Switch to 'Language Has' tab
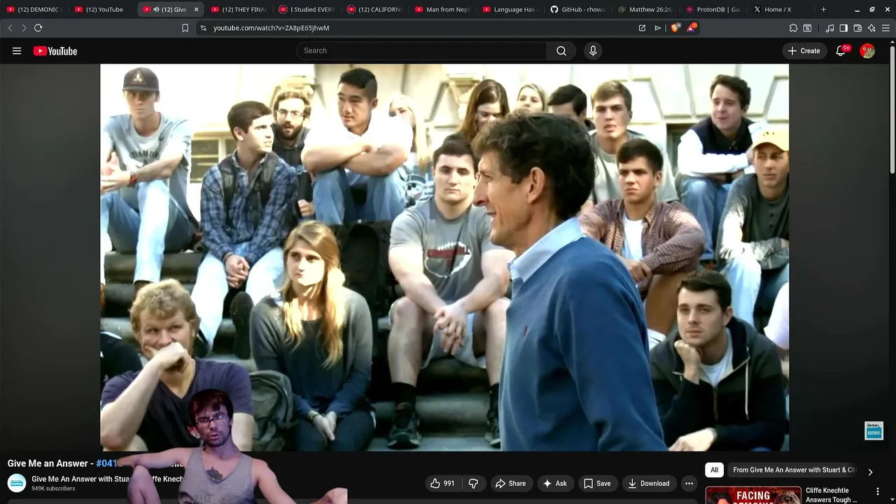This screenshot has width=896, height=504. click(x=510, y=10)
